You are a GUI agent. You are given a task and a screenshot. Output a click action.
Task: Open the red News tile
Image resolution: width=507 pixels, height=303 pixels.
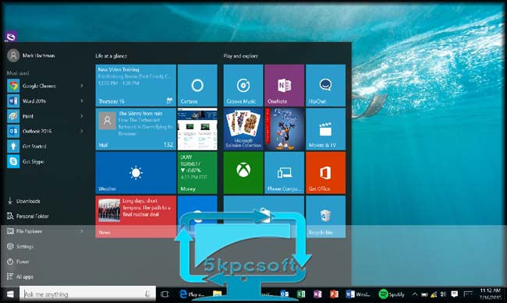tap(136, 217)
